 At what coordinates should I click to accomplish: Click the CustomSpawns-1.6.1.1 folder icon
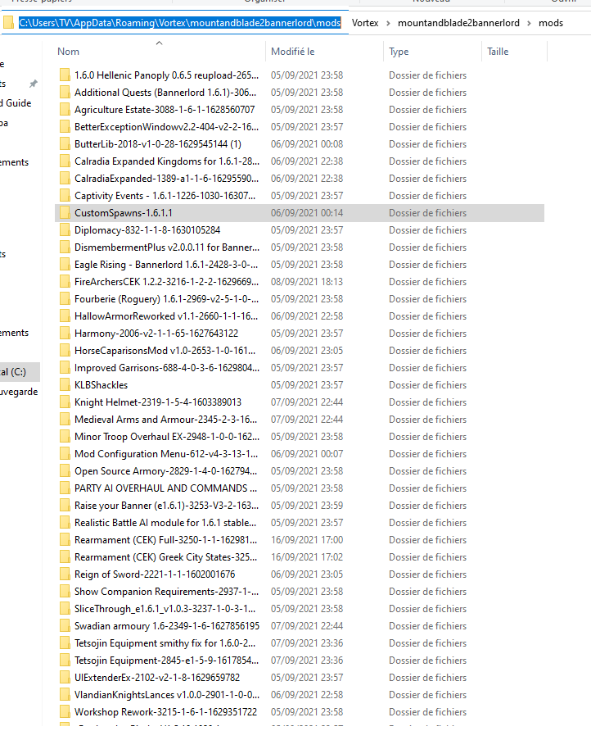click(x=65, y=213)
